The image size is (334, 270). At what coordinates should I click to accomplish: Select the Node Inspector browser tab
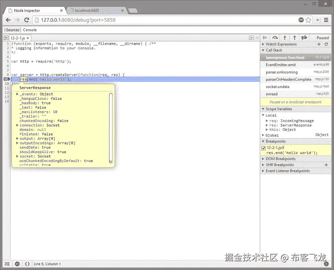[x=34, y=10]
